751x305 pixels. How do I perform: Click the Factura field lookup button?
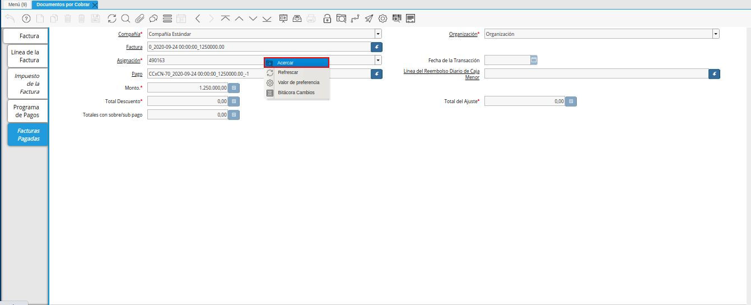point(377,47)
